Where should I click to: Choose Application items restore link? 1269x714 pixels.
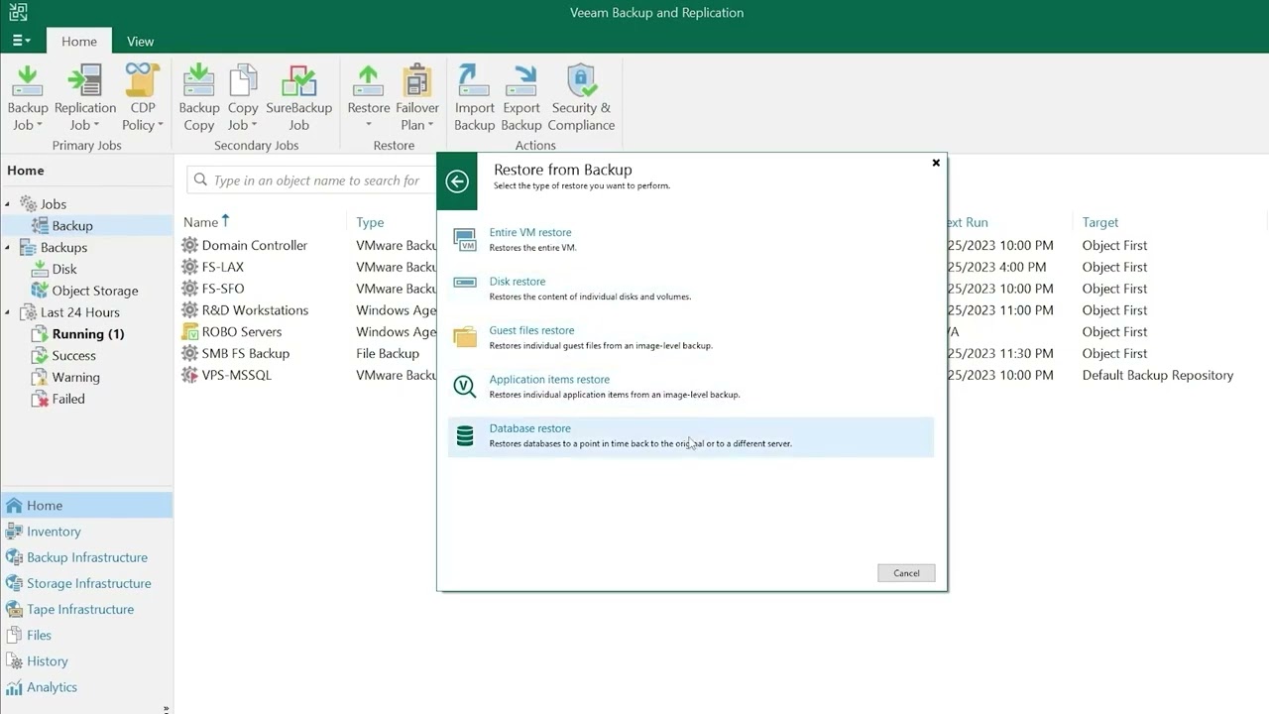point(549,379)
